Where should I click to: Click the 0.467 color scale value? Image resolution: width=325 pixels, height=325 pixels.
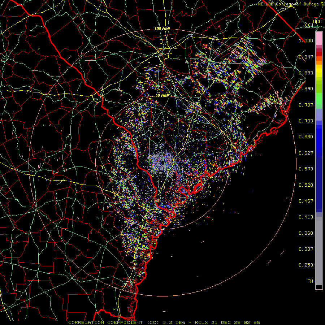(306, 201)
